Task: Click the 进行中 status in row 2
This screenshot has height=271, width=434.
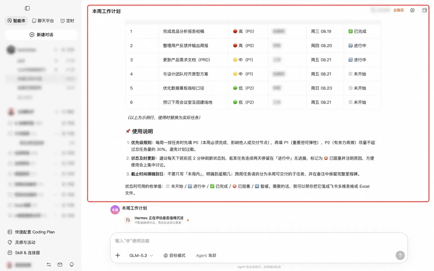Action: (x=357, y=46)
